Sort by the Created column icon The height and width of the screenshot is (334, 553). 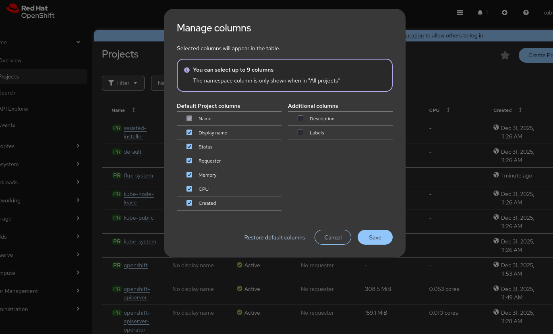pyautogui.click(x=520, y=110)
